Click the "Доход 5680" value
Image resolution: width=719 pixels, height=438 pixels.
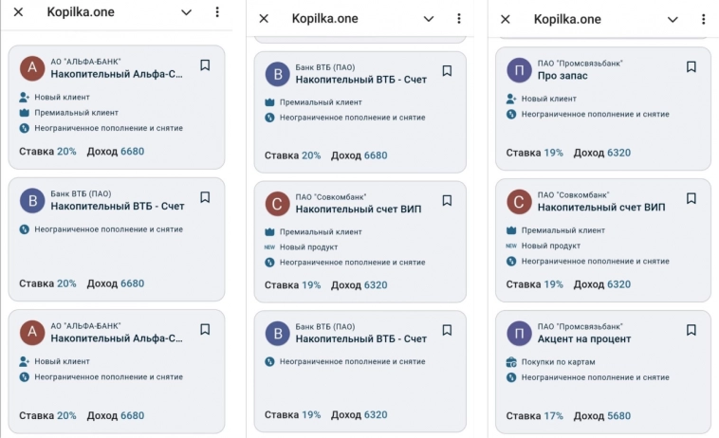pos(604,415)
